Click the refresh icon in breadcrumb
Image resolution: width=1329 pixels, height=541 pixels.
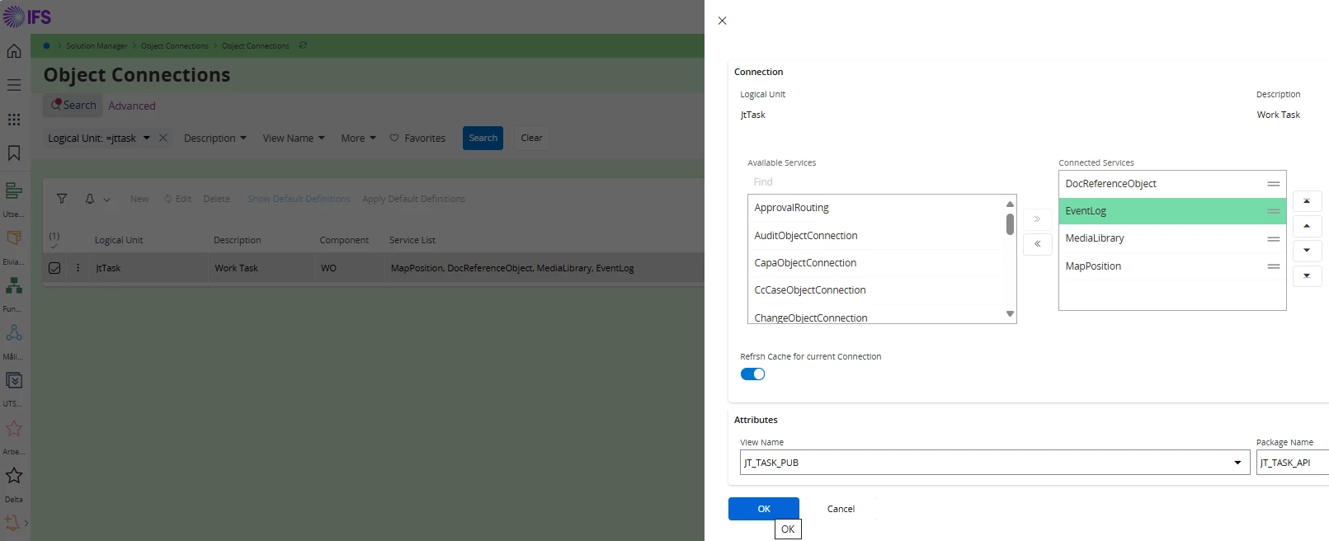coord(303,45)
